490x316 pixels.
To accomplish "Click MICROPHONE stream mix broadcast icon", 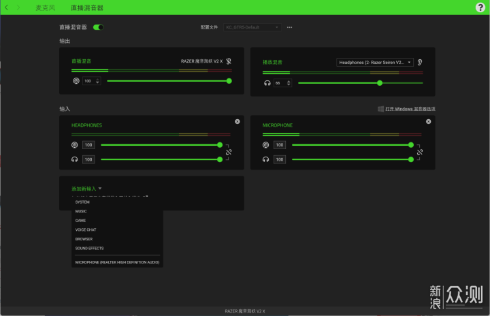I will tap(265, 145).
